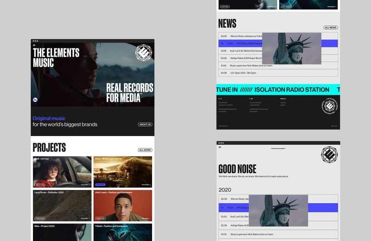Click the Statue of Liberty preview in News section
The width and height of the screenshot is (371, 241).
click(292, 48)
